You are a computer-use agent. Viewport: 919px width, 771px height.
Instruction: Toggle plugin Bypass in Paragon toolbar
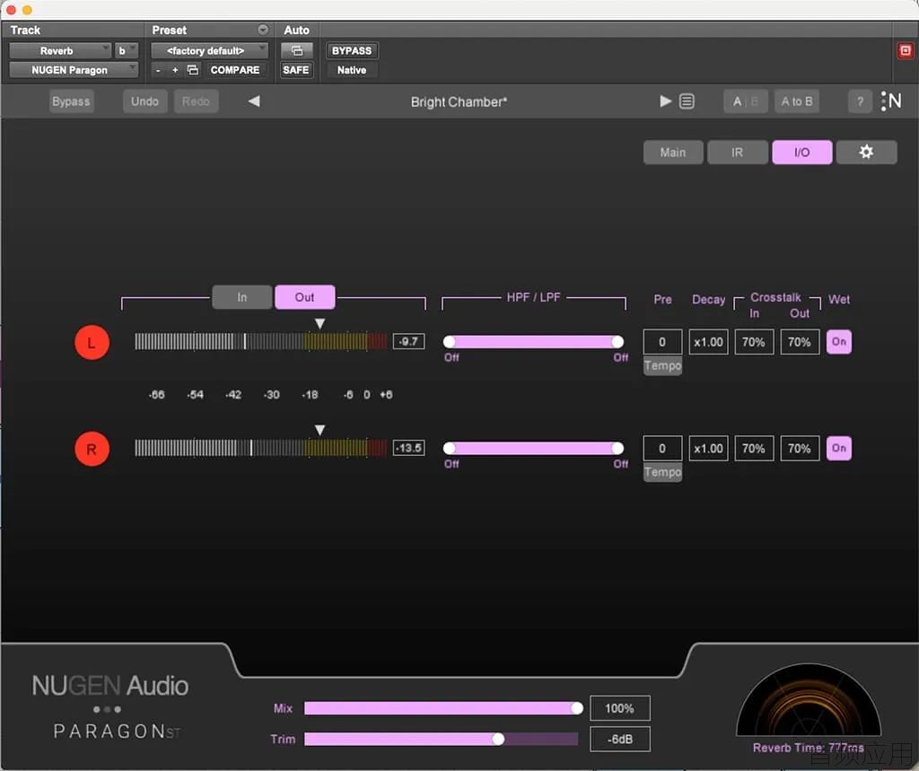click(71, 101)
